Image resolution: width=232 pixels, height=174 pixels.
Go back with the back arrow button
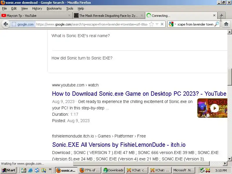coord(6,24)
